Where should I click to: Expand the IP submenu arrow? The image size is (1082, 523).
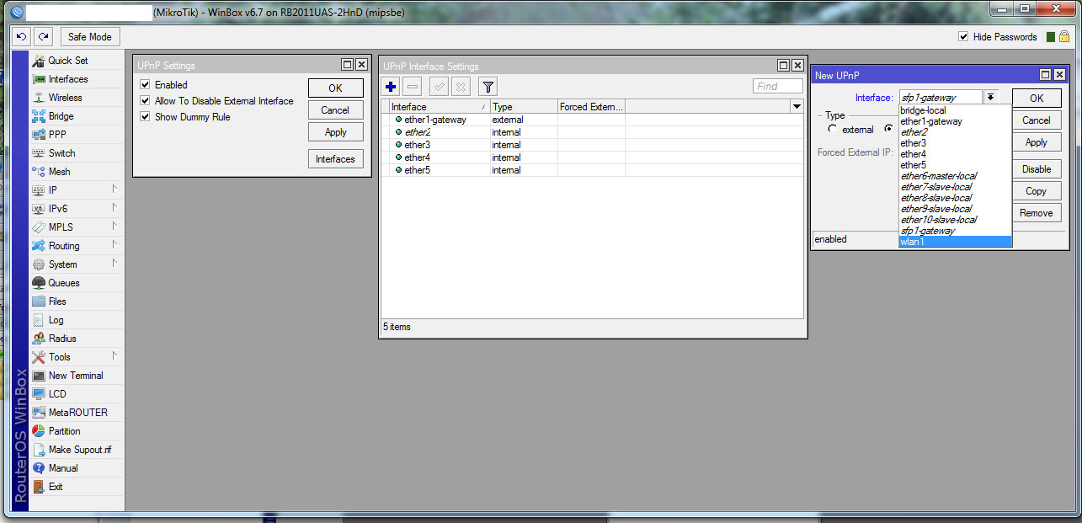(114, 189)
